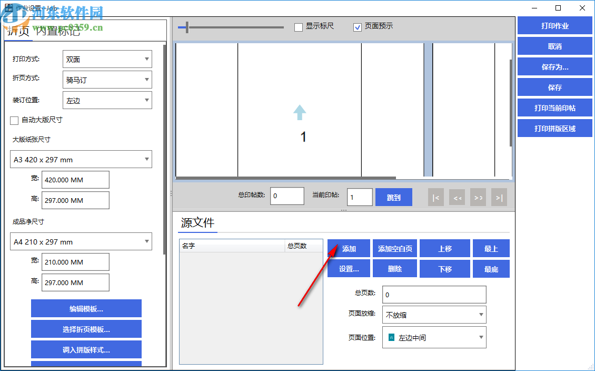Click the 下移 button
This screenshot has width=595, height=371.
tap(445, 269)
